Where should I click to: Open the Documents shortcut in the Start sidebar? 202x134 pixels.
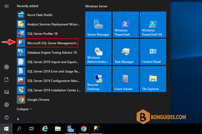click(x=6, y=80)
